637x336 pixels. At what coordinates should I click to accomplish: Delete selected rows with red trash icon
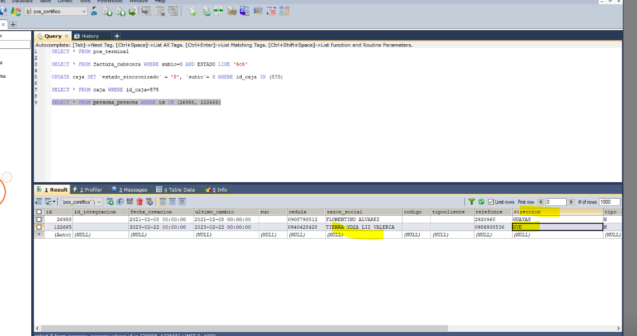139,202
